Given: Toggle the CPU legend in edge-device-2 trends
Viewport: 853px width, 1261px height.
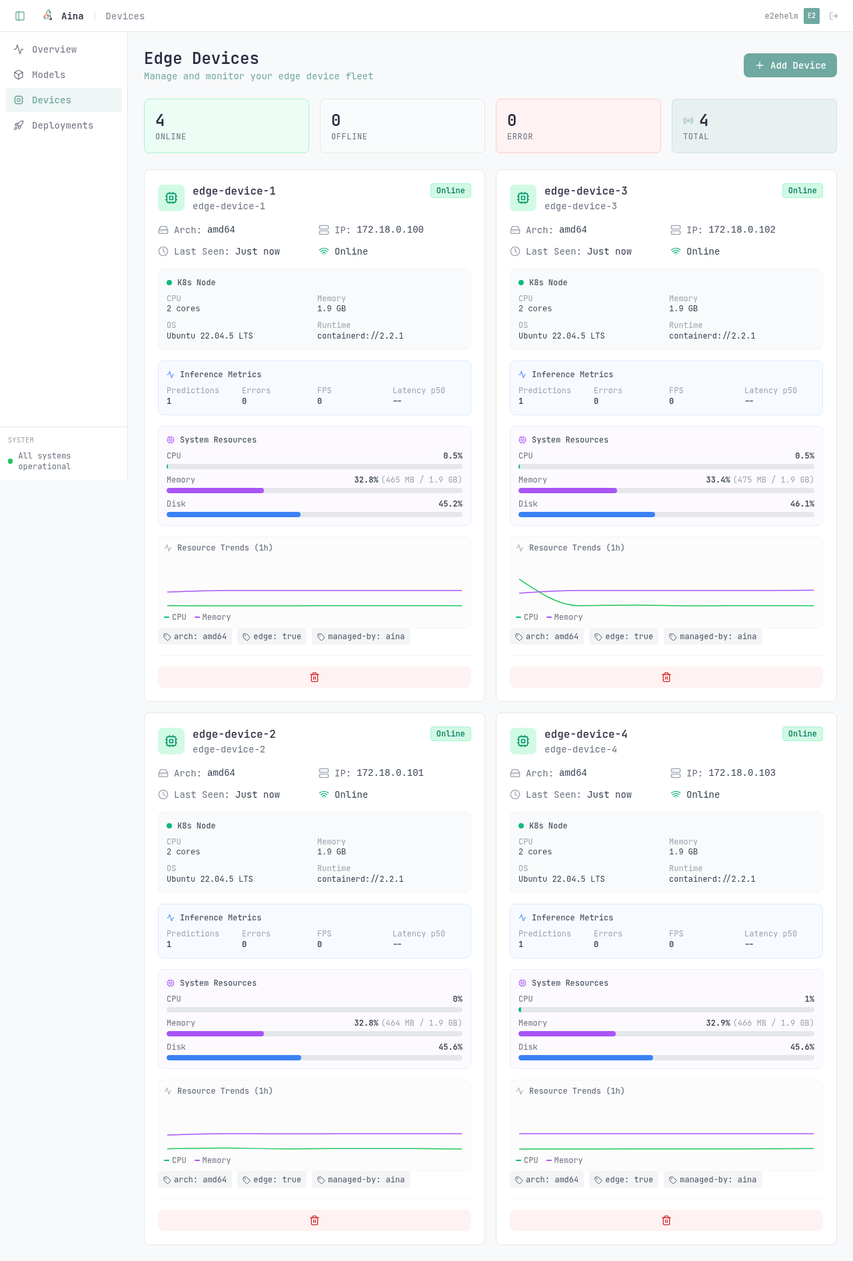Looking at the screenshot, I should tap(175, 1160).
